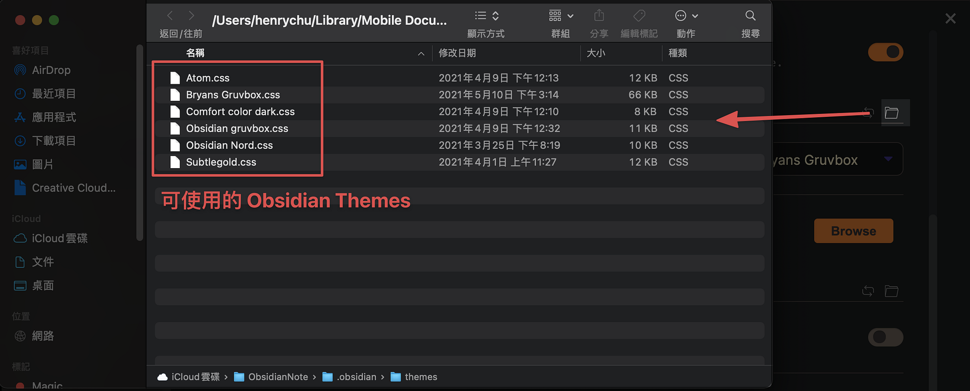The width and height of the screenshot is (970, 391).
Task: Click the Finder search magnifier icon
Action: 750,16
